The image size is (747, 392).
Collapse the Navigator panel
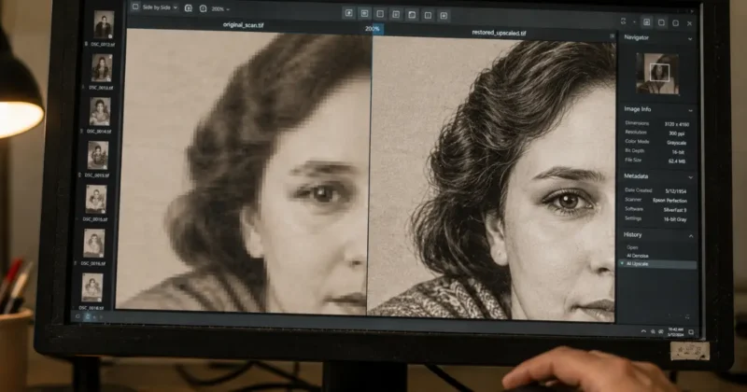[x=690, y=39]
